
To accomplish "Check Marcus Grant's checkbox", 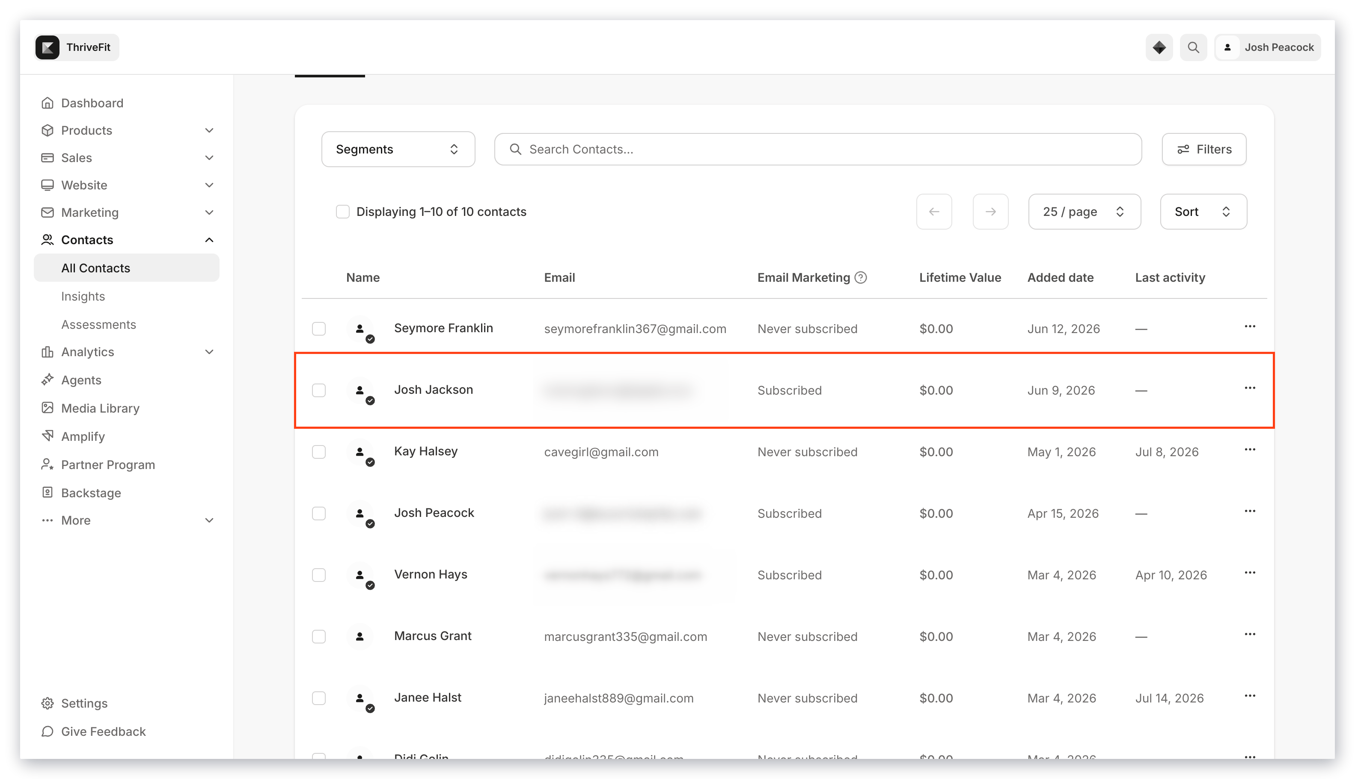I will (319, 636).
